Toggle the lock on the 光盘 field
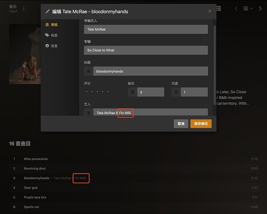Viewport: 267px width, 214px height. pos(176,92)
